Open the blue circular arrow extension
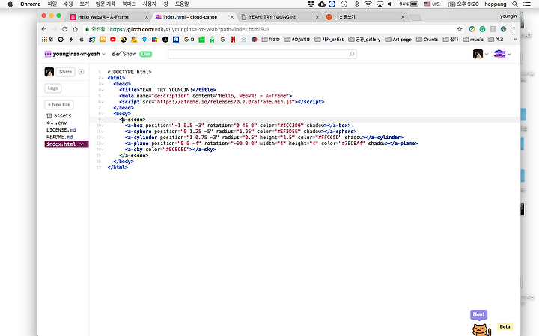539x336 pixels. [472, 29]
